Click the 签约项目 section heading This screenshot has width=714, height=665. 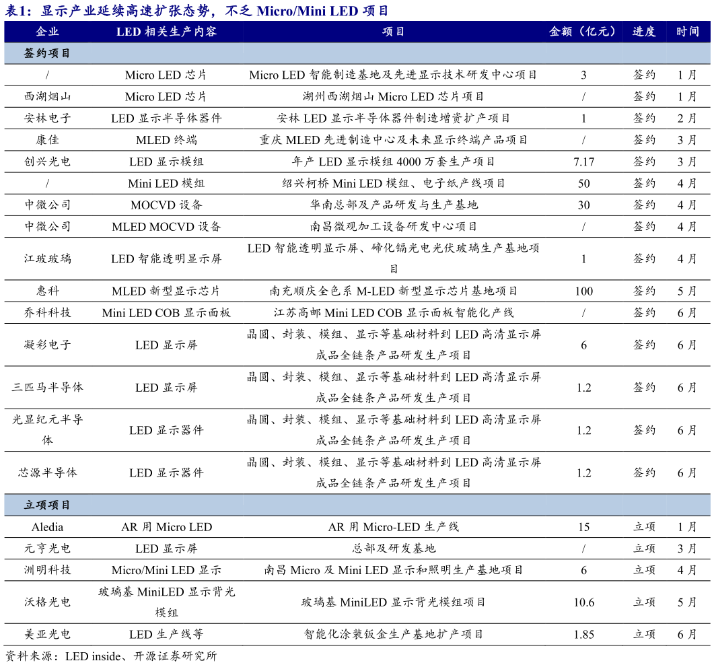pyautogui.click(x=47, y=53)
